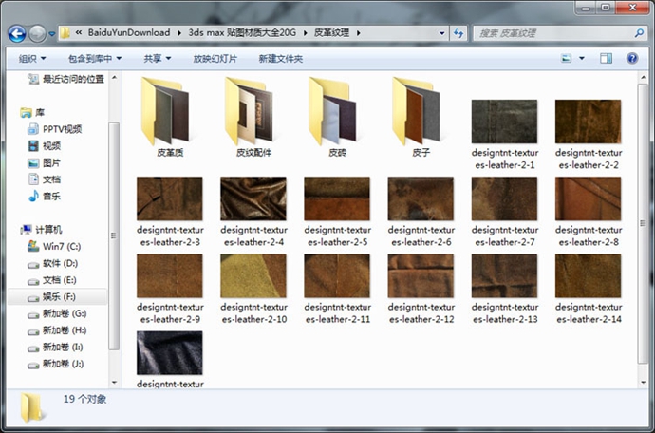Click the refresh button beside address bar

pos(458,33)
